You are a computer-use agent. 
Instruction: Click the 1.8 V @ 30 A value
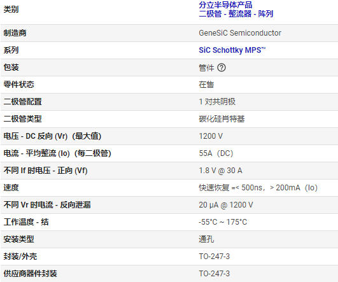click(220, 171)
